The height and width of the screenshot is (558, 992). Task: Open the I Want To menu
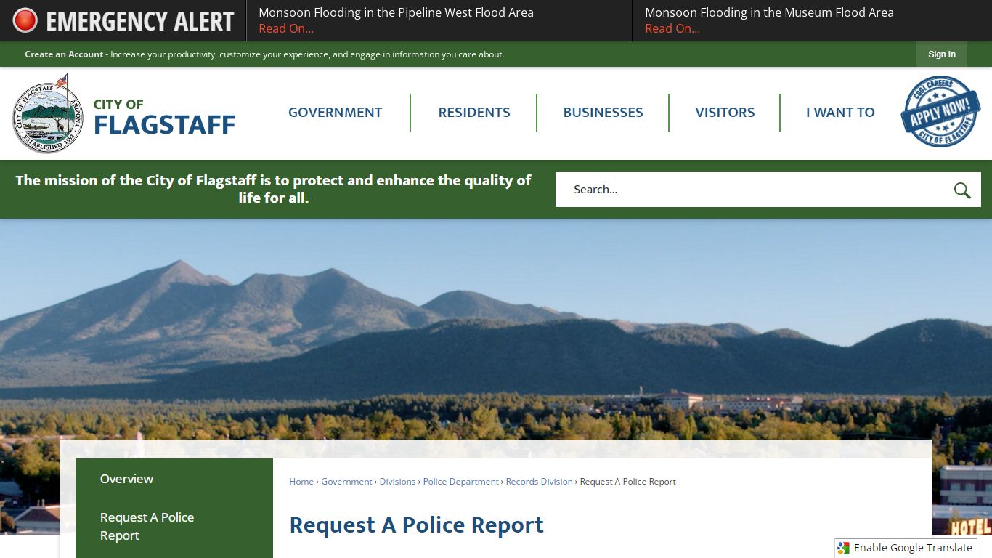click(x=840, y=113)
